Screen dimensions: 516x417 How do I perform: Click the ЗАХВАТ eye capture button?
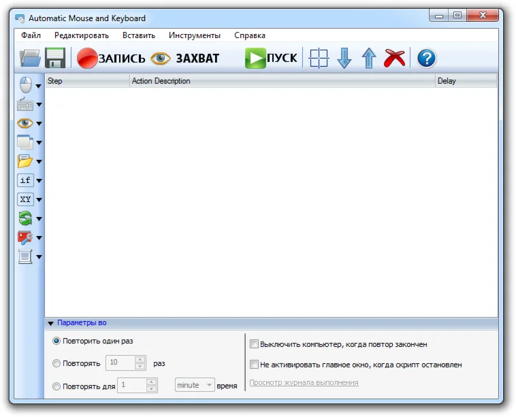pos(184,59)
